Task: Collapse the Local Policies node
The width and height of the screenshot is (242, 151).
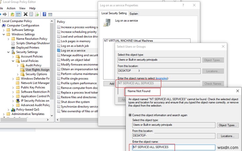Action: 13,61
